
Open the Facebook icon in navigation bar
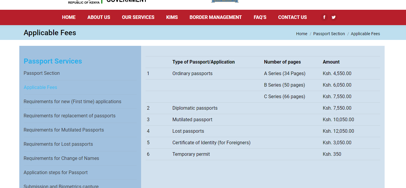pos(324,17)
